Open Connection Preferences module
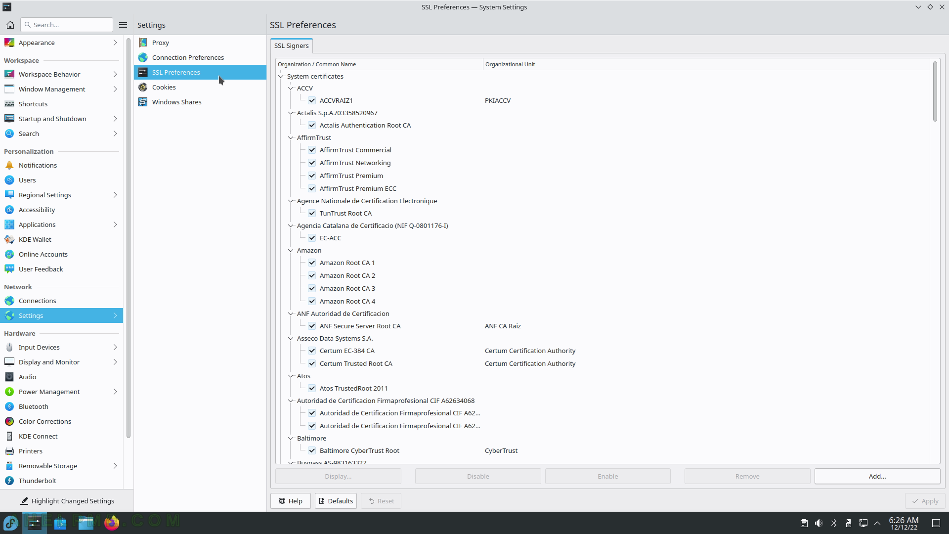Image resolution: width=949 pixels, height=534 pixels. pos(200,57)
